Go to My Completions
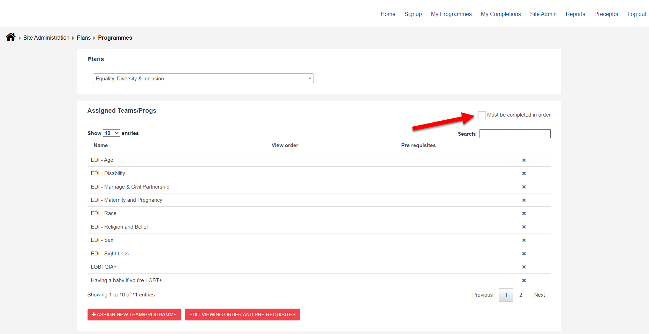The height and width of the screenshot is (334, 649). (x=501, y=14)
